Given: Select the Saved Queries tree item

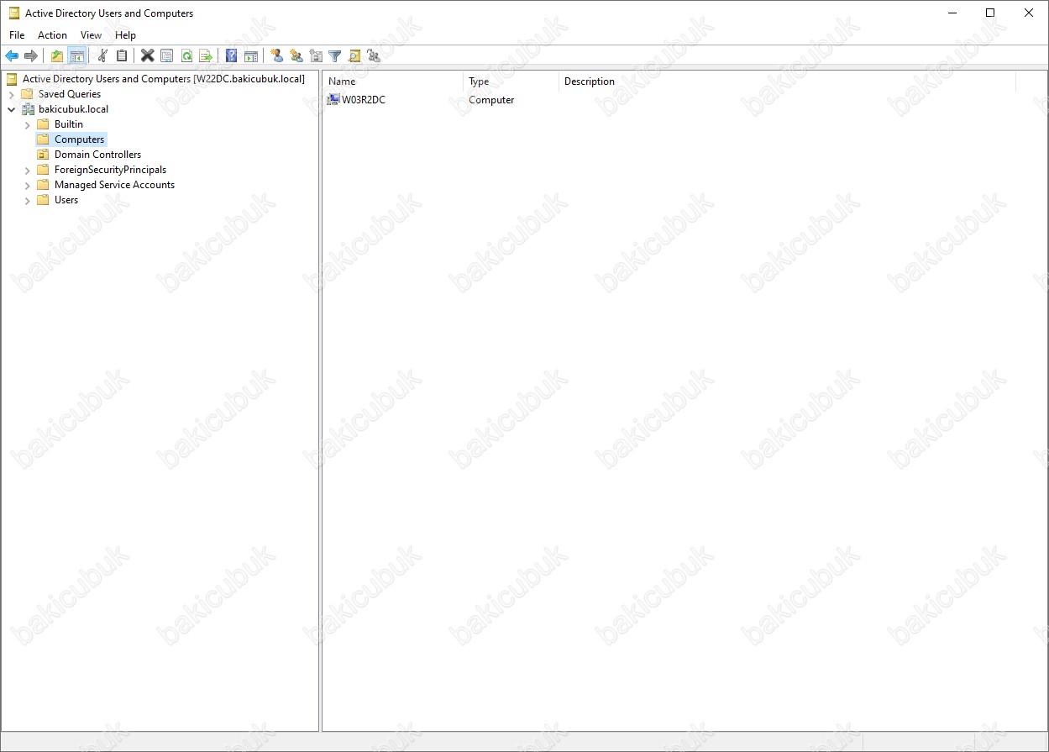Looking at the screenshot, I should point(70,94).
